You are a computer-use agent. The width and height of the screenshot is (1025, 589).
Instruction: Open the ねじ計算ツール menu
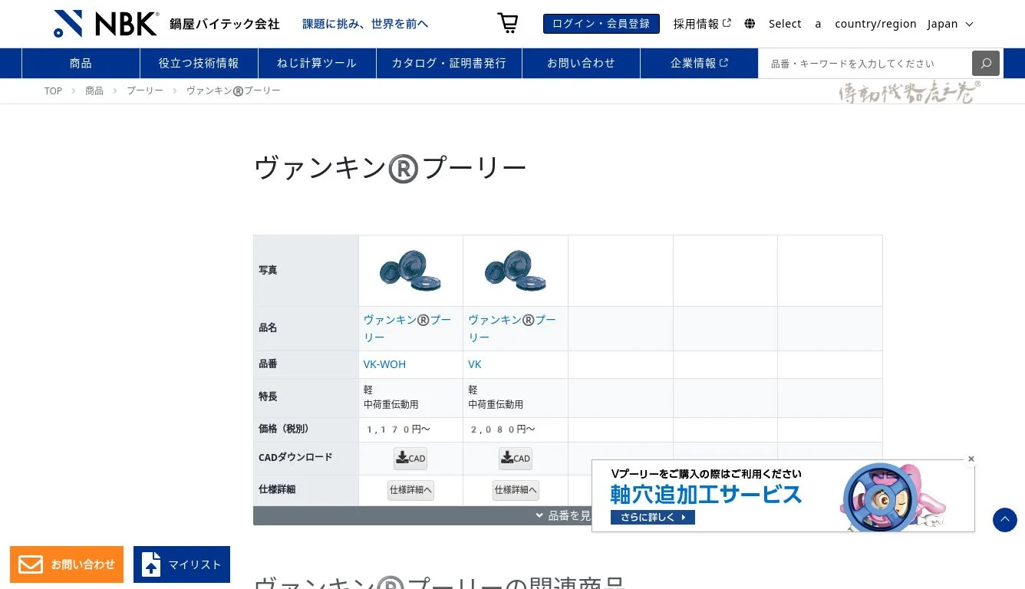click(317, 63)
